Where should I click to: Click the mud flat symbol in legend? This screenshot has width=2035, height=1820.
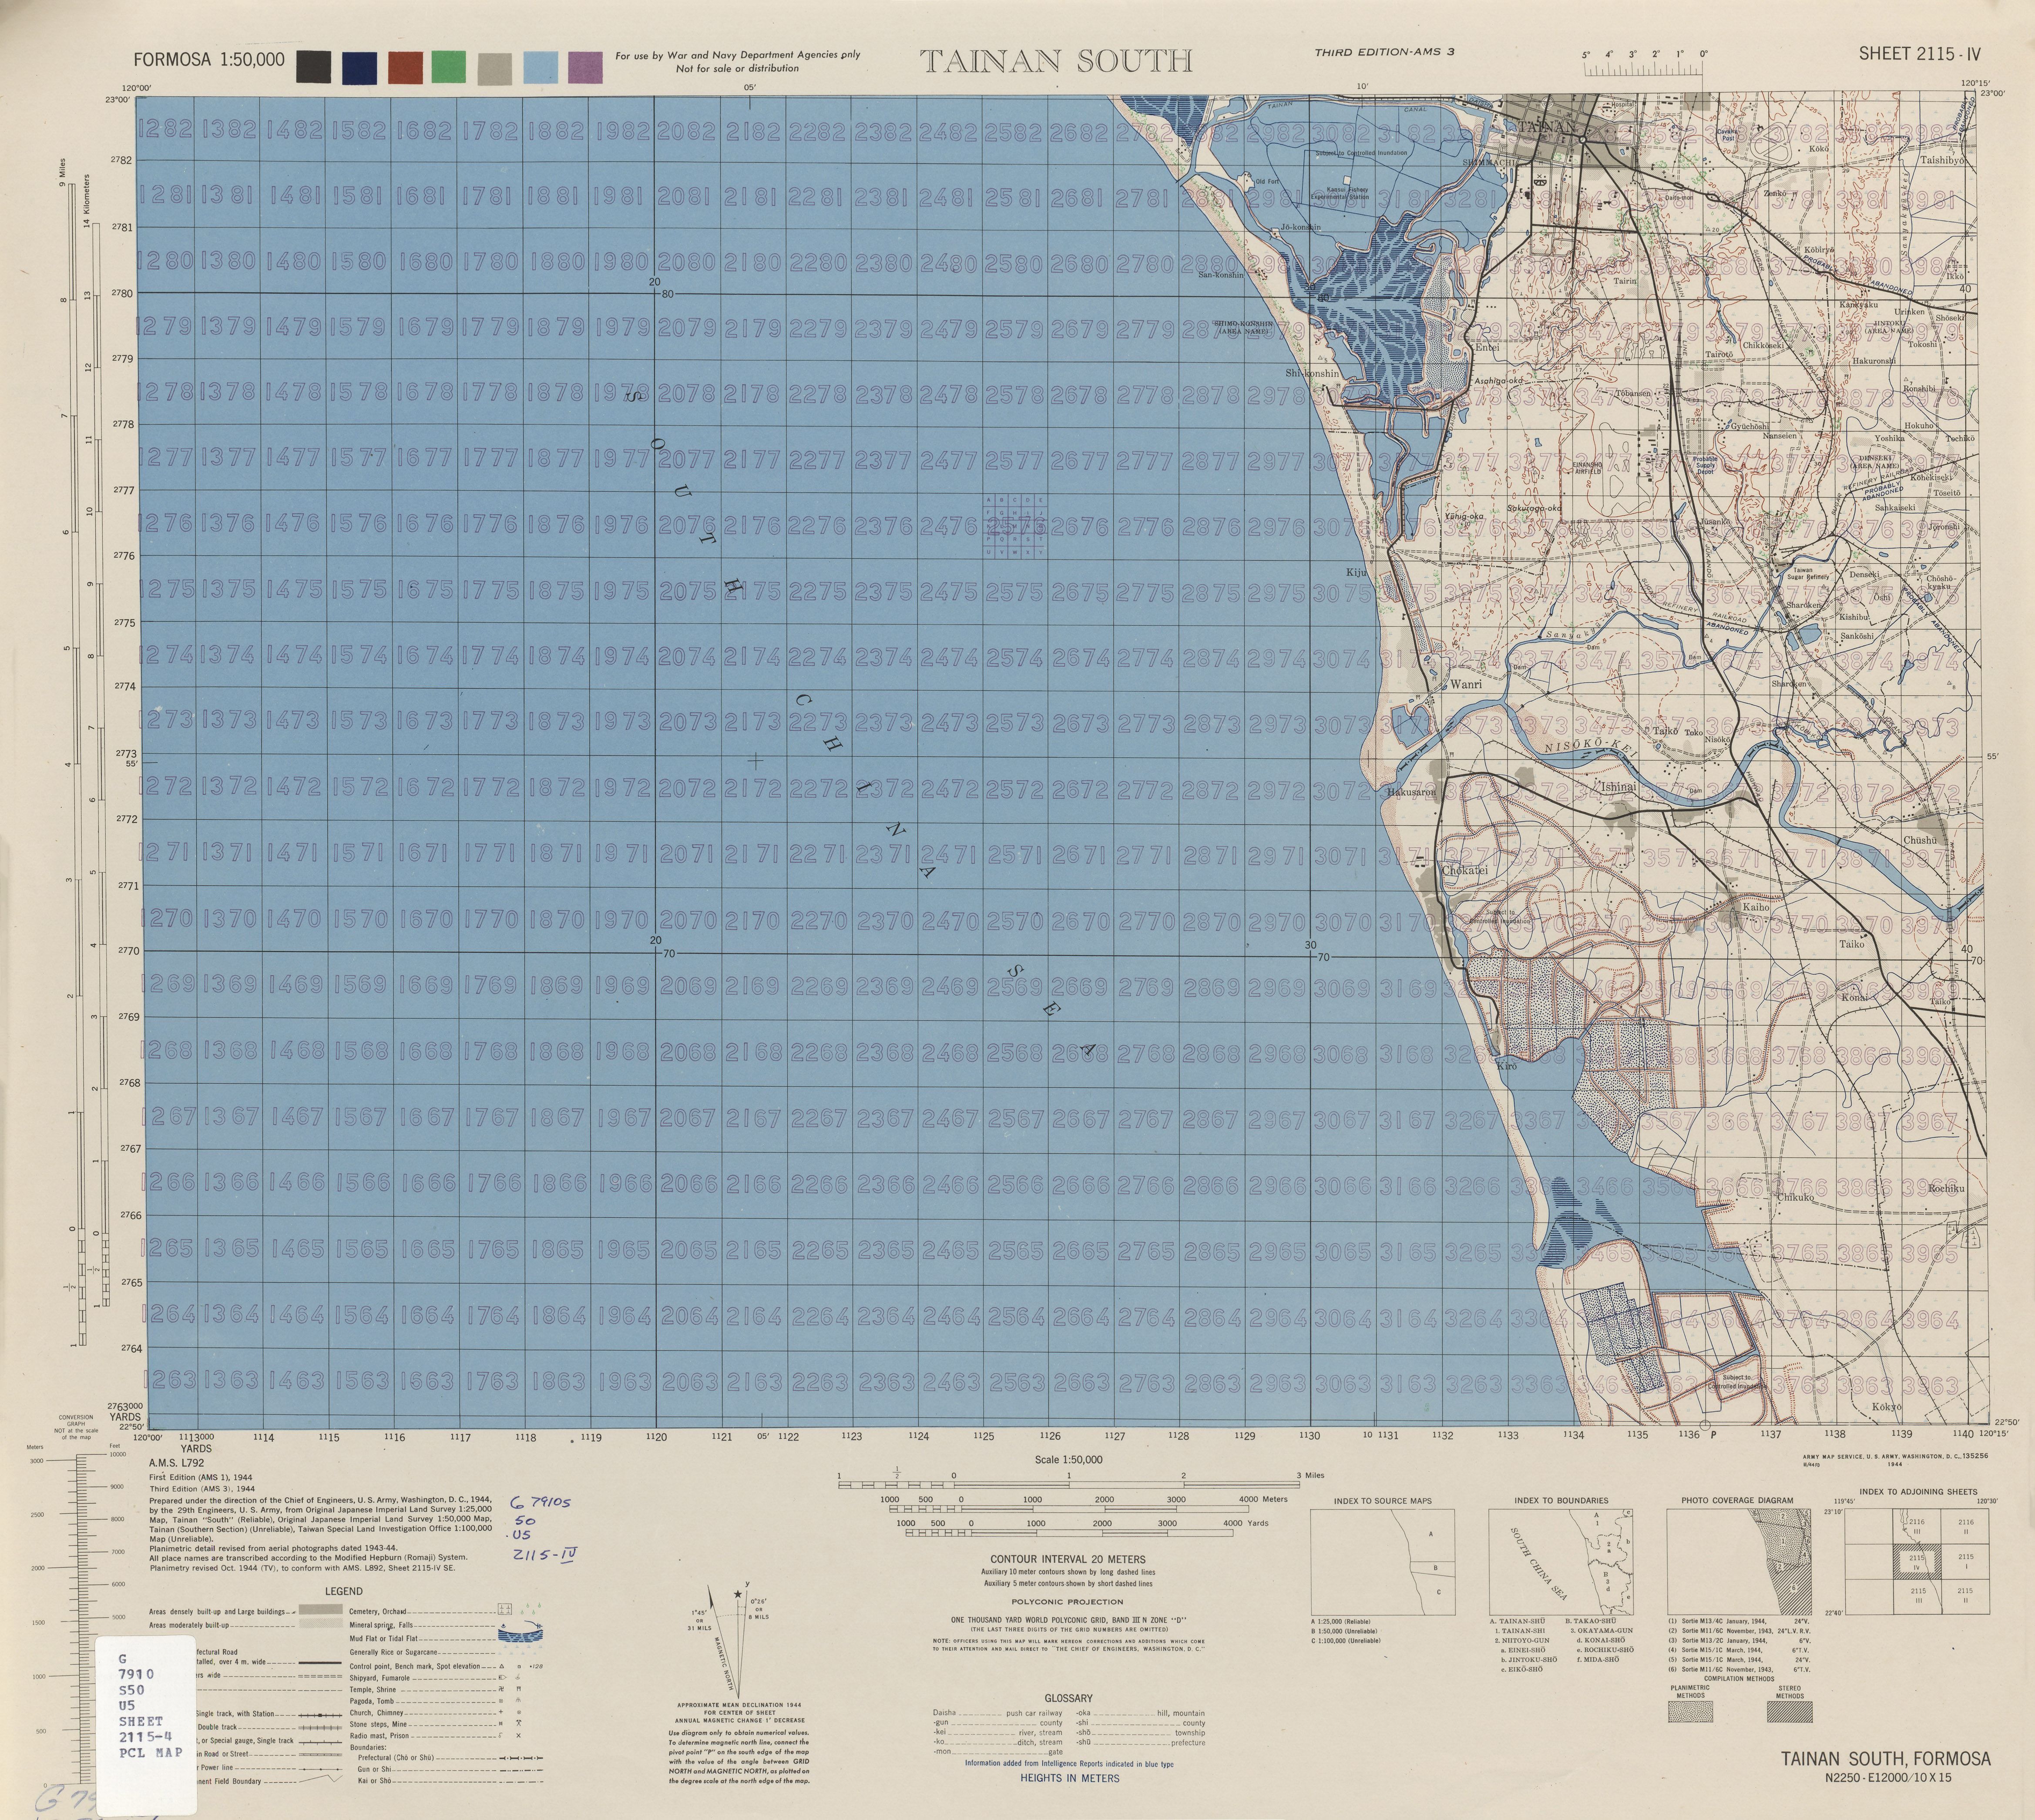[520, 1636]
